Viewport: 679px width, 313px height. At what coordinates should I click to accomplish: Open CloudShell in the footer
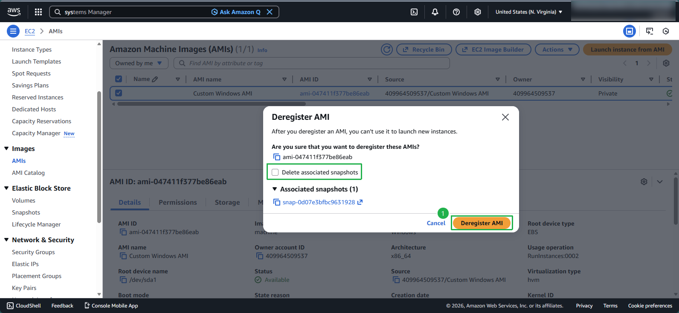tap(24, 306)
